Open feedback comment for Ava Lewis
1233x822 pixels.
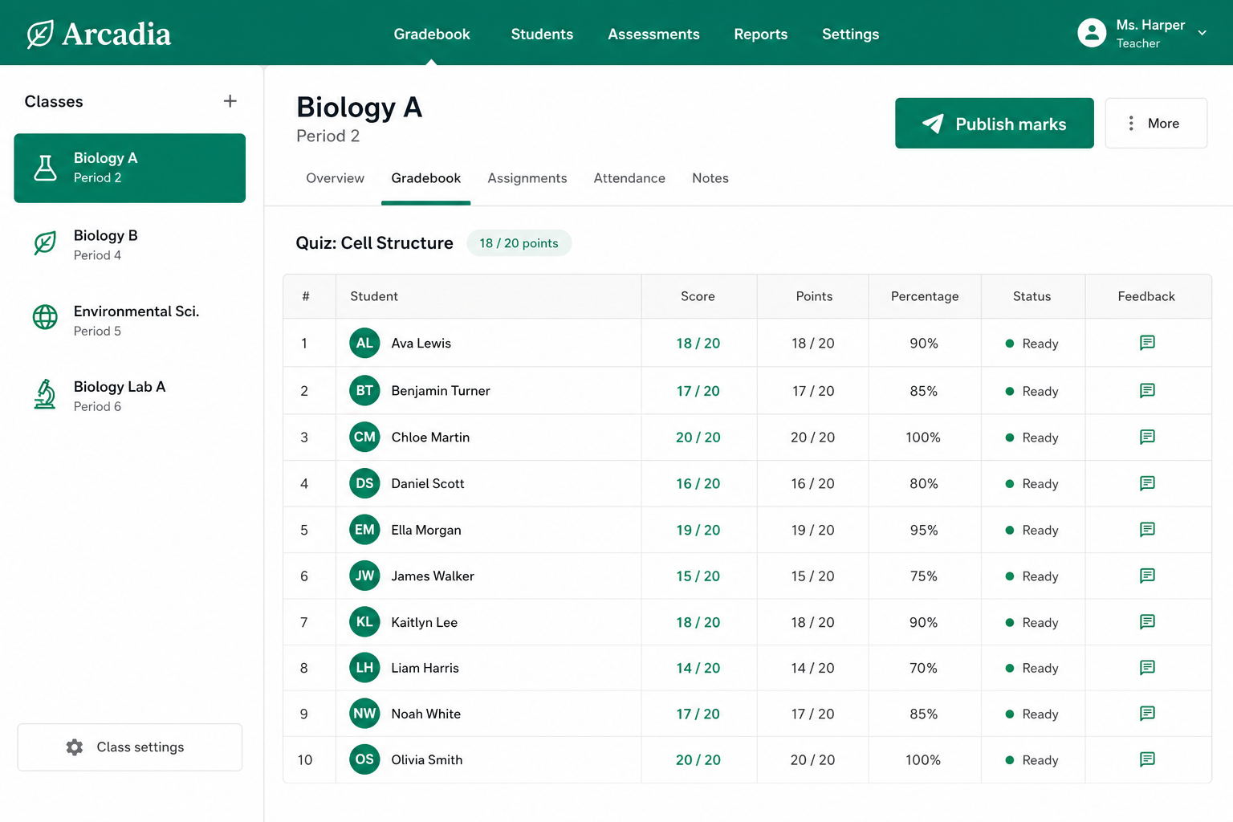click(x=1147, y=343)
